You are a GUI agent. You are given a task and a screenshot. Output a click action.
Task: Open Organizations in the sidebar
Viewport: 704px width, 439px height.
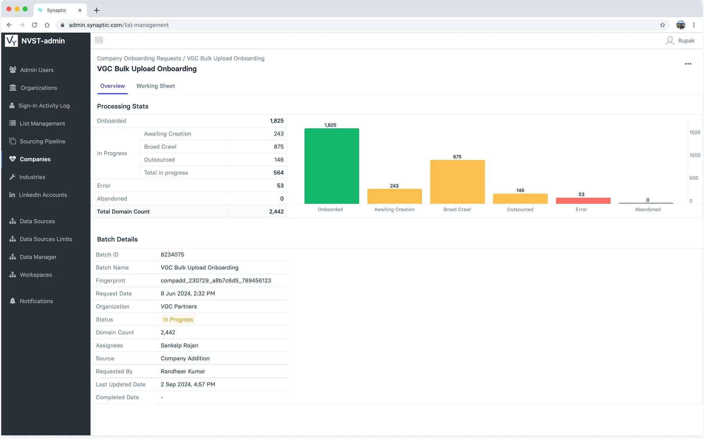coord(46,88)
